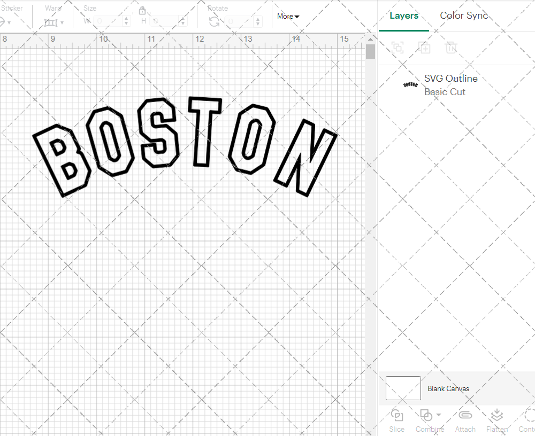The height and width of the screenshot is (436, 535).
Task: Duplicate selection with the Duplicate icon
Action: pos(425,48)
